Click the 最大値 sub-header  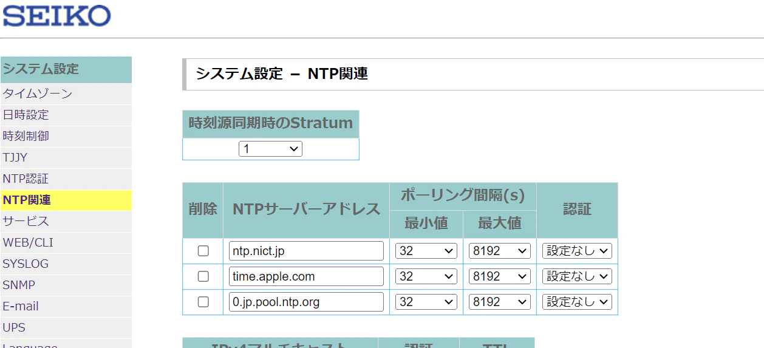pos(500,224)
